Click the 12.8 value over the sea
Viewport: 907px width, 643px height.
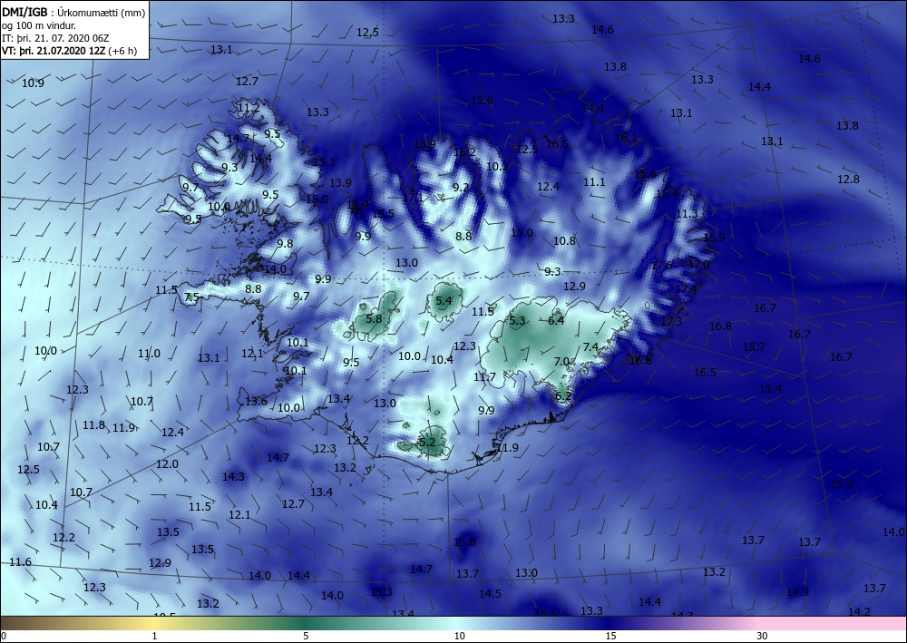pos(848,180)
